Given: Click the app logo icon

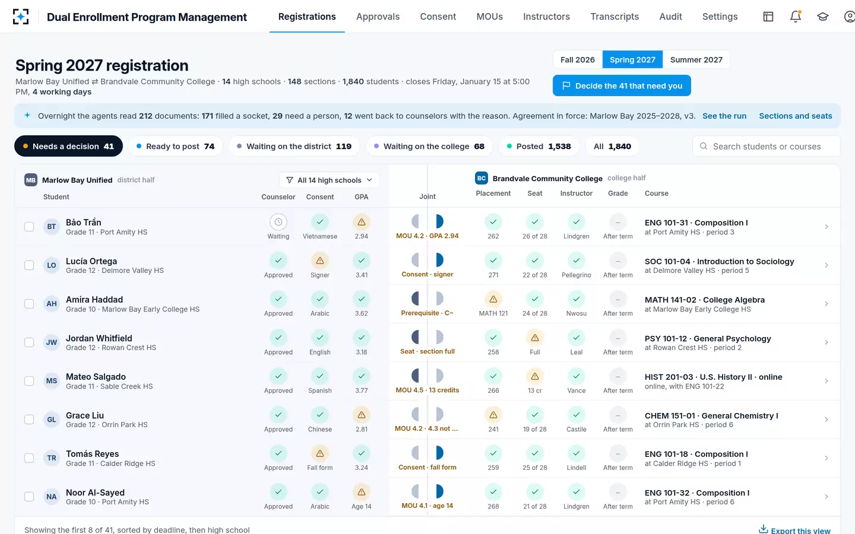Looking at the screenshot, I should (x=21, y=17).
